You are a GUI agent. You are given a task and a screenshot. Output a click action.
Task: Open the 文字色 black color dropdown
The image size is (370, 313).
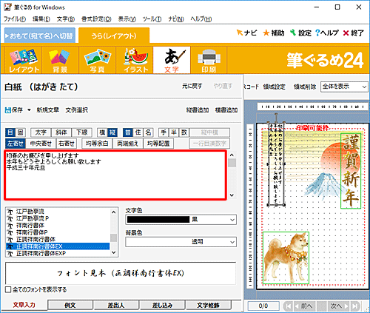[x=232, y=220]
